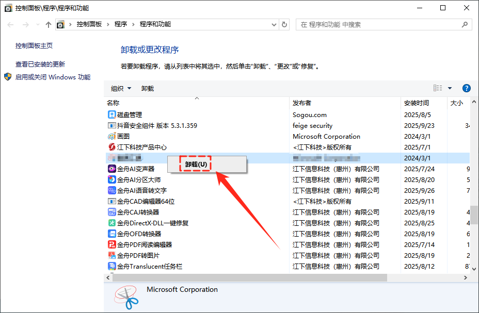Click the refresh button in address bar

click(x=284, y=24)
